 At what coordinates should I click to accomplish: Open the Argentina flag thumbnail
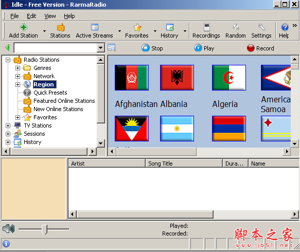tap(177, 129)
